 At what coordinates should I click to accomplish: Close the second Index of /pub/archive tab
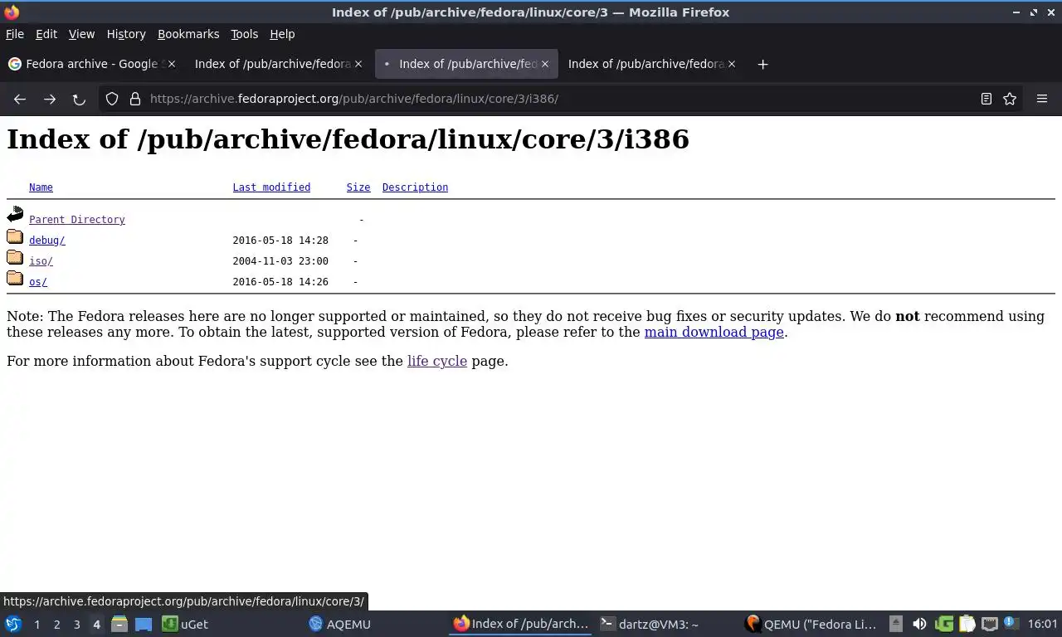click(358, 64)
